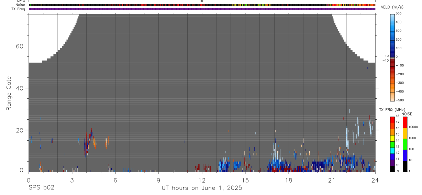The image size is (422, 195).
Task: Click the purple segment of the TX FRQ color bar
Action: point(392,163)
